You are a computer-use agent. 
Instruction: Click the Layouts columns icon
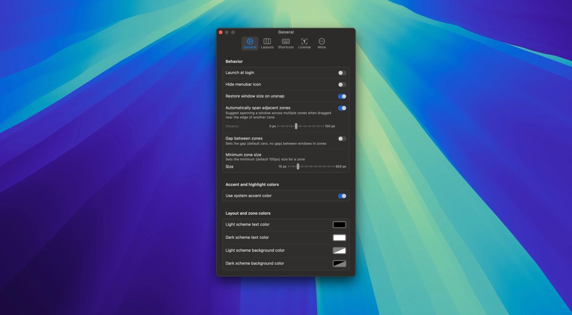click(x=267, y=41)
